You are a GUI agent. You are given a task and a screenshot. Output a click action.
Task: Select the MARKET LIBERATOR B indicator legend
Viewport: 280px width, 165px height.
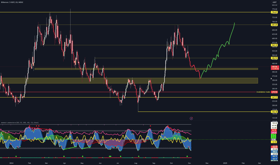(20, 123)
